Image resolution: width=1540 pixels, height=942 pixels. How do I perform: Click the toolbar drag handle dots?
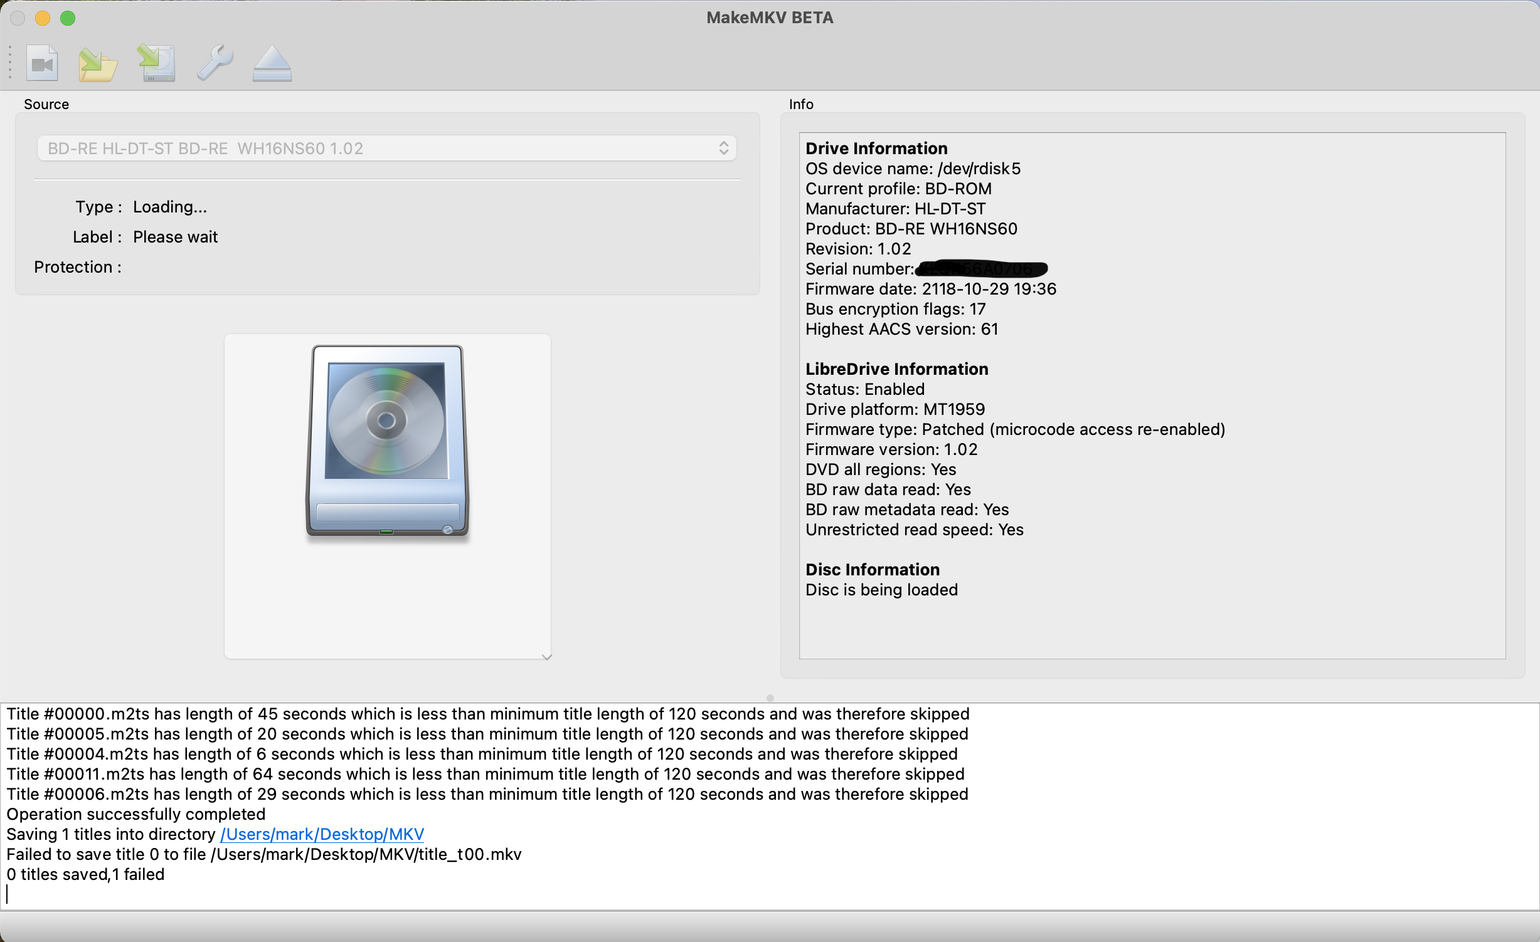[x=10, y=63]
